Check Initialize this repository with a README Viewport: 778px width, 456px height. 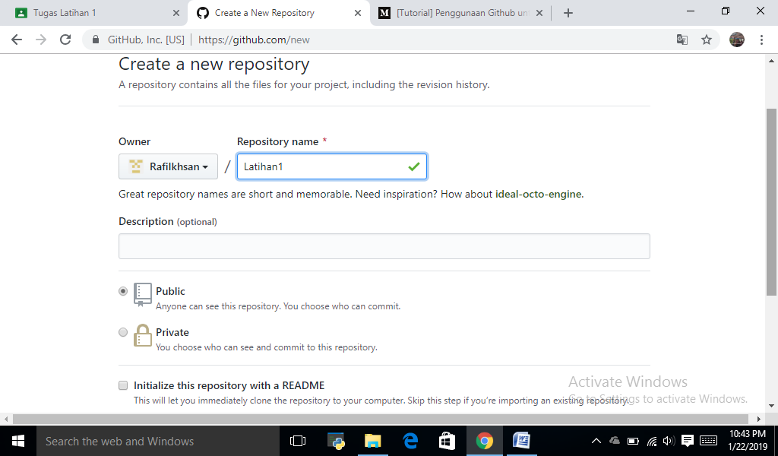tap(123, 385)
